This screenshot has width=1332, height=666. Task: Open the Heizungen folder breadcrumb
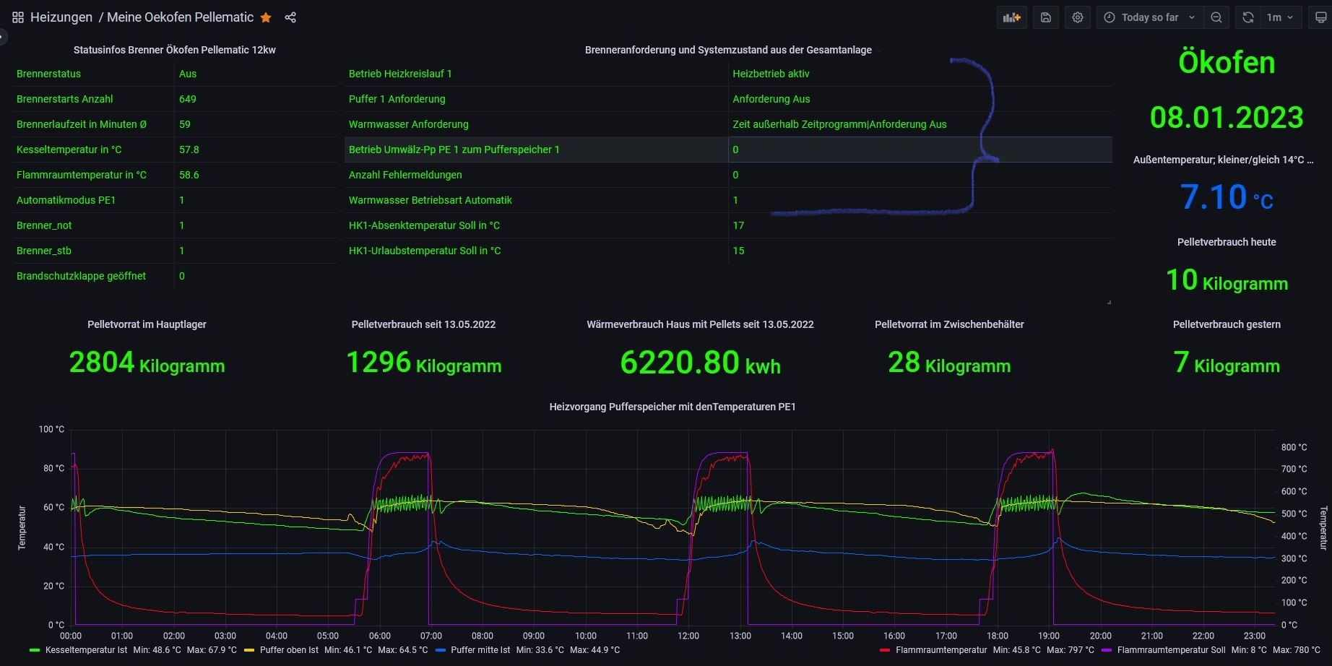[x=61, y=17]
